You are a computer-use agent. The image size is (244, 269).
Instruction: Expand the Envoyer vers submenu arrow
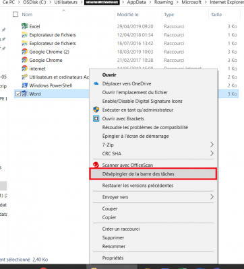coord(212,197)
